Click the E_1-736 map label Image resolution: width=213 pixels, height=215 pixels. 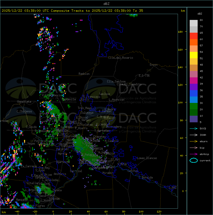[144, 75]
